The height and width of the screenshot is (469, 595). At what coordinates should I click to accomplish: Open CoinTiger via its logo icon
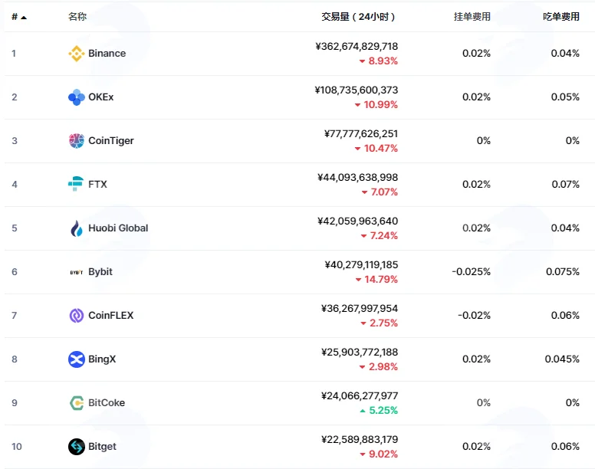tap(76, 141)
